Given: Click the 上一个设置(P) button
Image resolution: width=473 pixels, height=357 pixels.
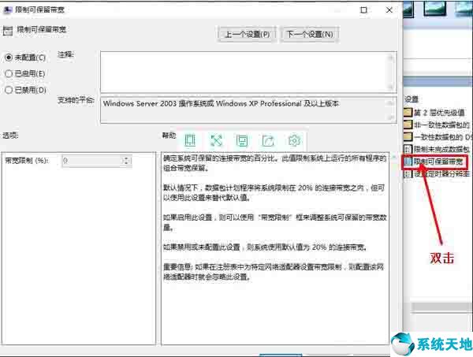Looking at the screenshot, I should pyautogui.click(x=247, y=35).
